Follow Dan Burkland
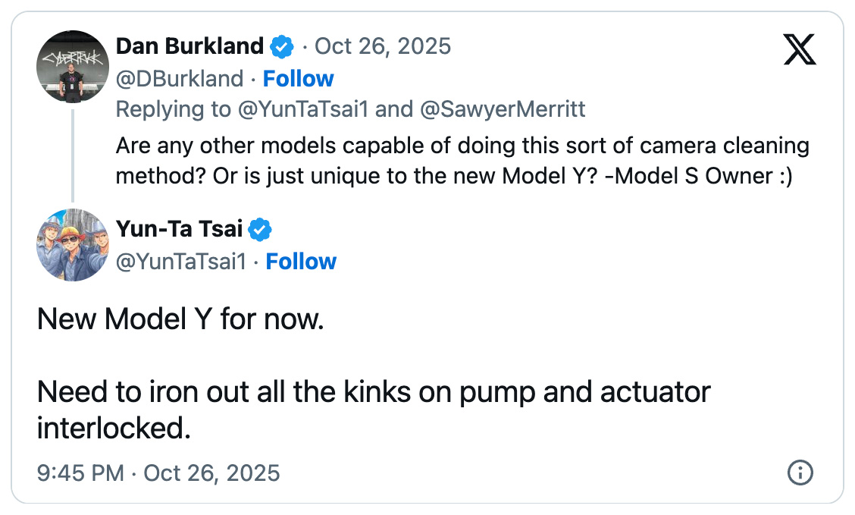855x515 pixels. (298, 79)
